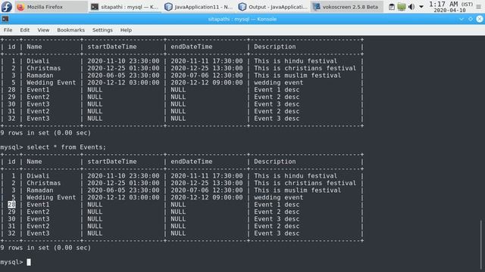Click "This is muslim festival" in the first table
Screen dimensions: 485x272
point(297,76)
